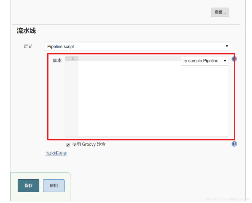Click the 脚本 field label

tap(57, 61)
